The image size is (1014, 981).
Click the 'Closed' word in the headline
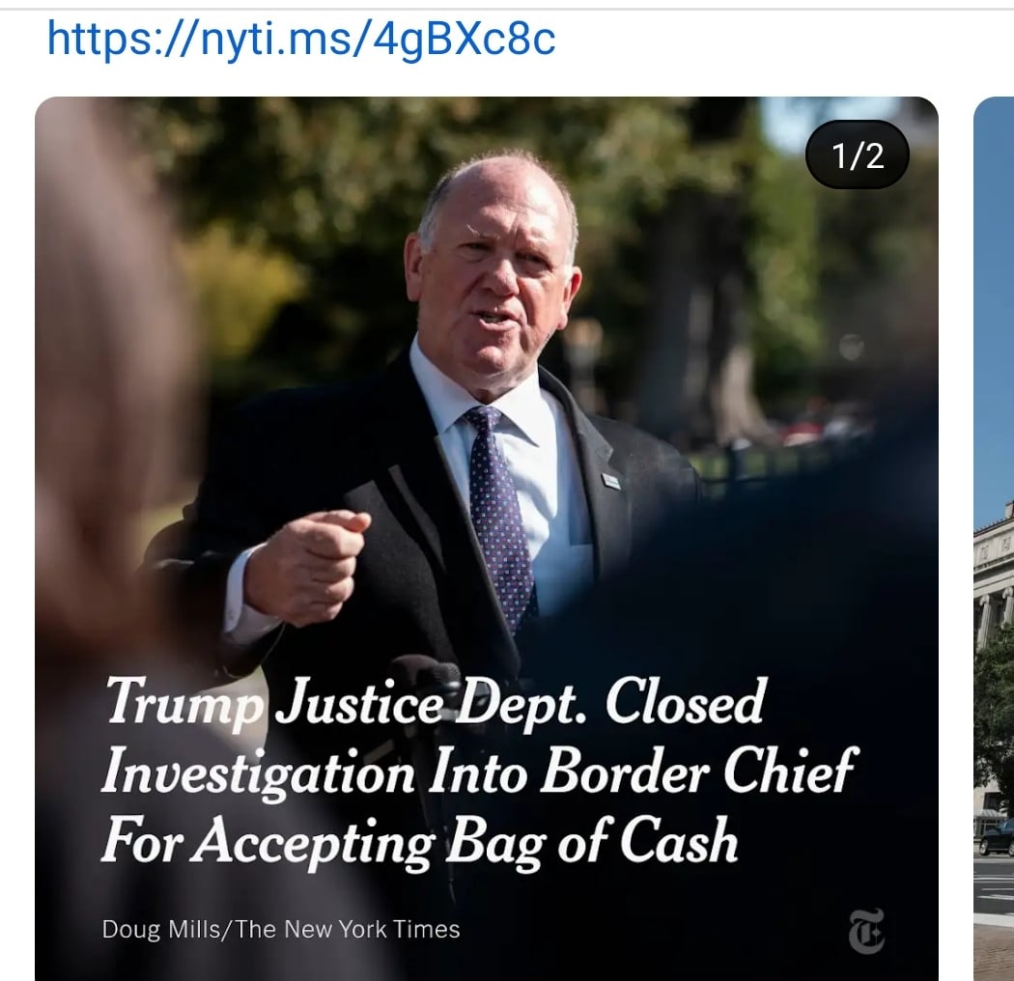click(685, 700)
